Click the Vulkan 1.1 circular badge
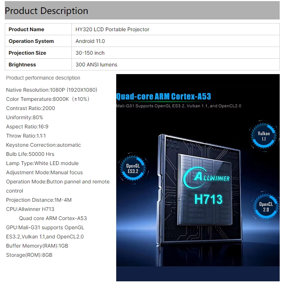The height and width of the screenshot is (285, 283). point(264,136)
